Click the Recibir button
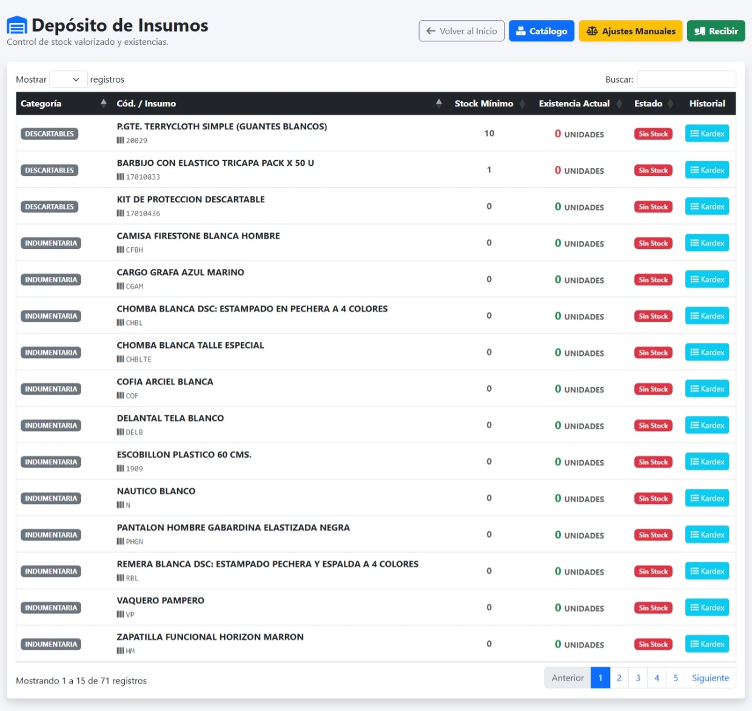Screen dimensions: 752x711 point(716,31)
